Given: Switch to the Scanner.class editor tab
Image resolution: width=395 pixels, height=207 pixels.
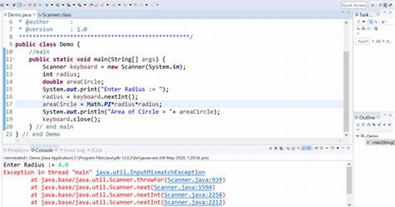Looking at the screenshot, I should (55, 15).
